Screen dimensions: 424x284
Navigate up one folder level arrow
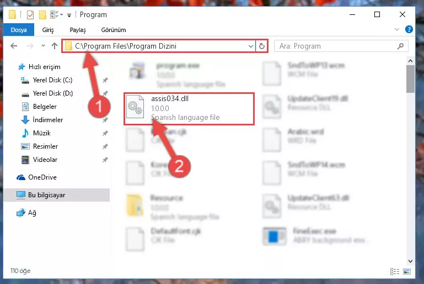click(55, 46)
